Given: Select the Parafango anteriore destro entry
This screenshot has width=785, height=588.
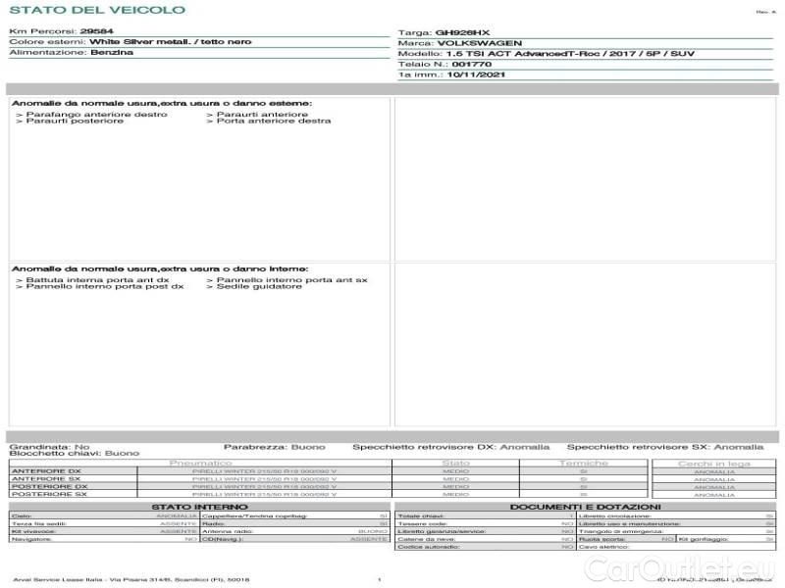Looking at the screenshot, I should pos(91,115).
